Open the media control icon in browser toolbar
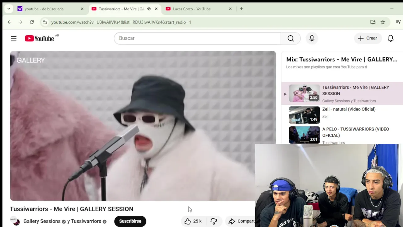Image resolution: width=403 pixels, height=227 pixels. (x=398, y=22)
